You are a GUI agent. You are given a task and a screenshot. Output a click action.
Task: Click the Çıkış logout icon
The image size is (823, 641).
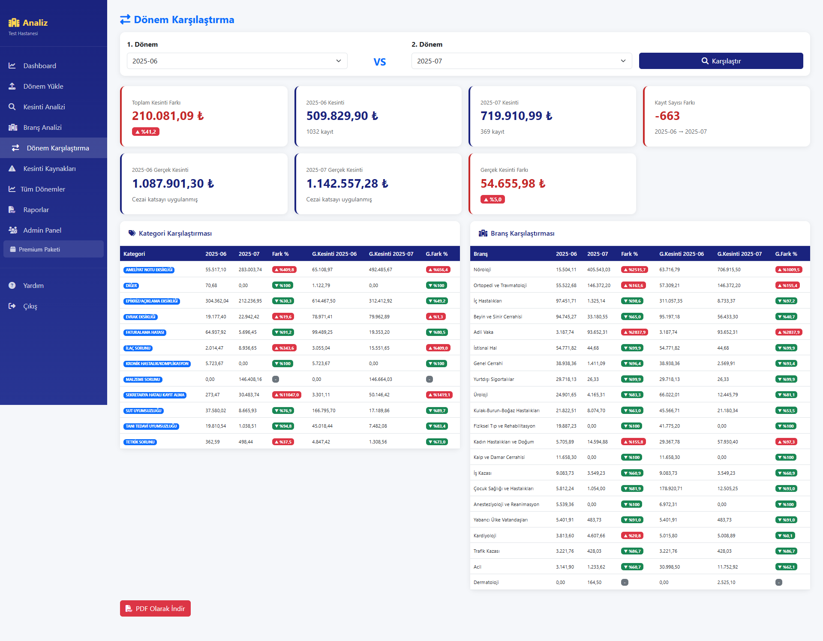(12, 306)
